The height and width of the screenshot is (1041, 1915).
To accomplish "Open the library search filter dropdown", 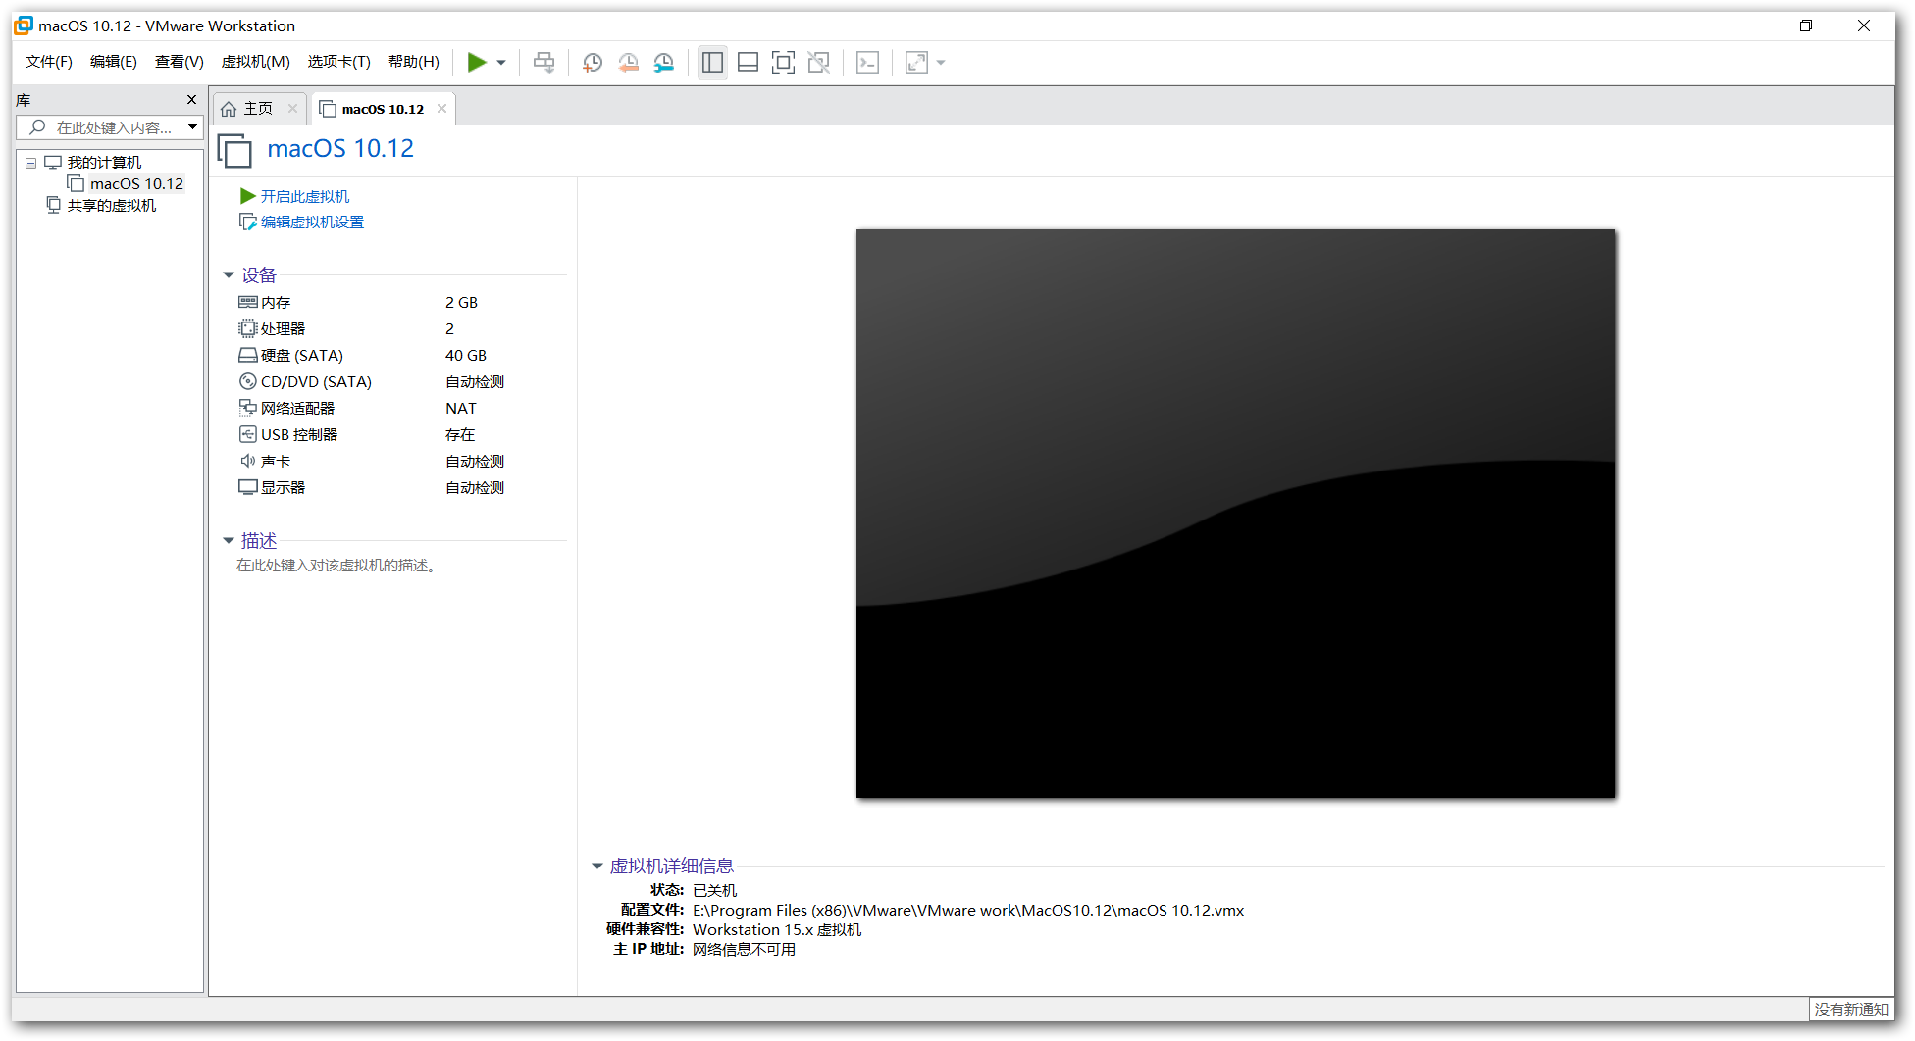I will (x=193, y=127).
